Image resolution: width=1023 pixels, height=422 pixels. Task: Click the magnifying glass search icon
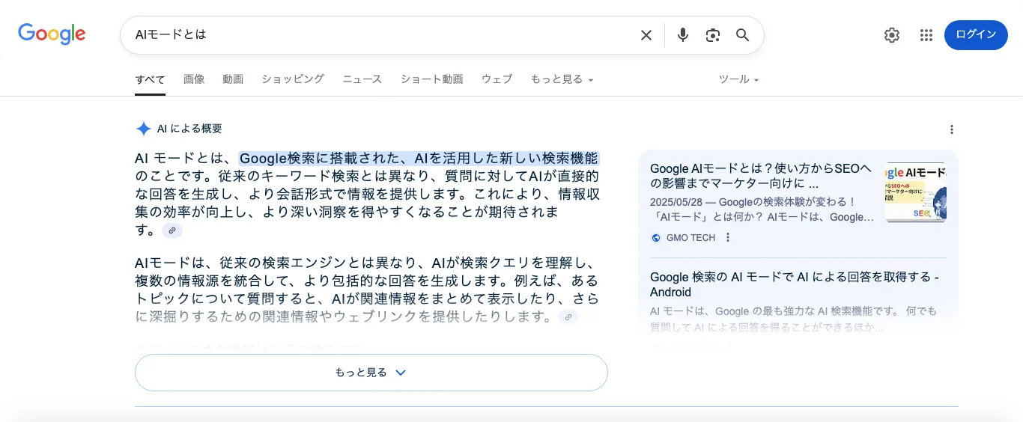[742, 35]
